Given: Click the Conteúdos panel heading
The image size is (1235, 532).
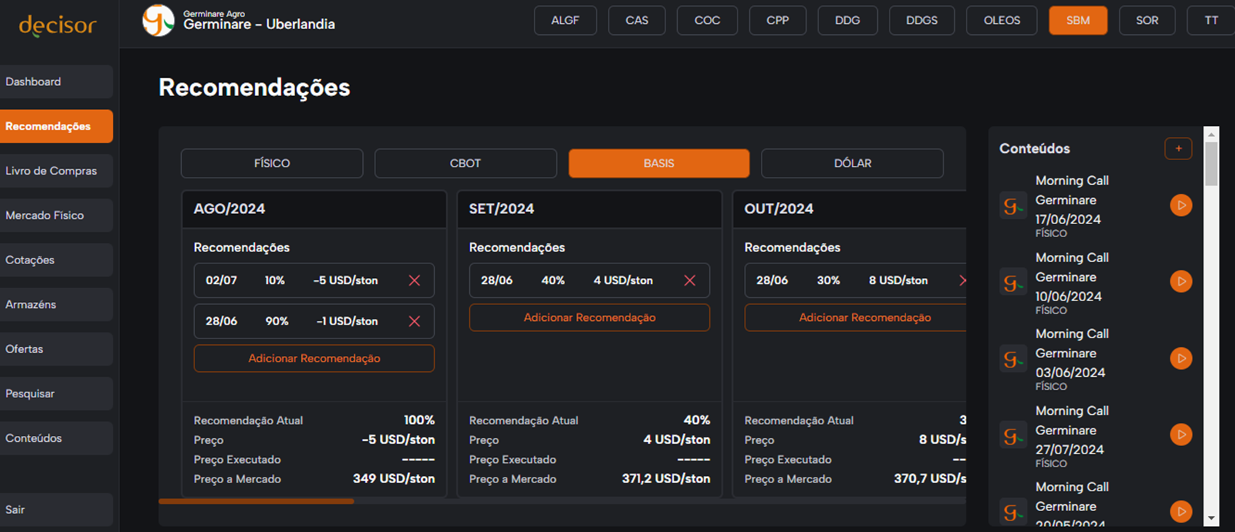Looking at the screenshot, I should tap(1034, 148).
